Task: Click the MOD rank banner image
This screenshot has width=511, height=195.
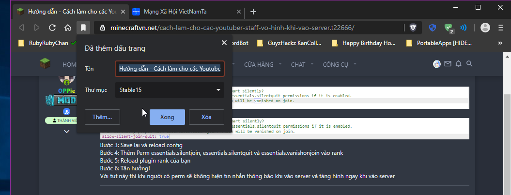Action: click(61, 100)
